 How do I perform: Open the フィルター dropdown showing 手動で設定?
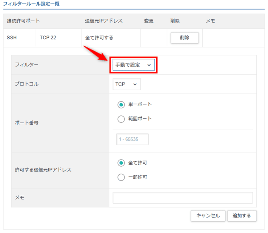(134, 65)
